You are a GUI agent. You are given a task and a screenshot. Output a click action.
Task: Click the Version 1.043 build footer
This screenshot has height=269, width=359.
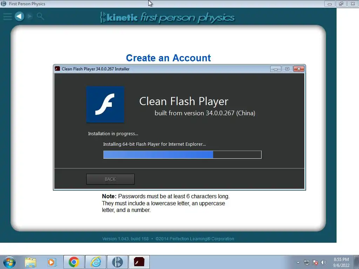[168, 239]
